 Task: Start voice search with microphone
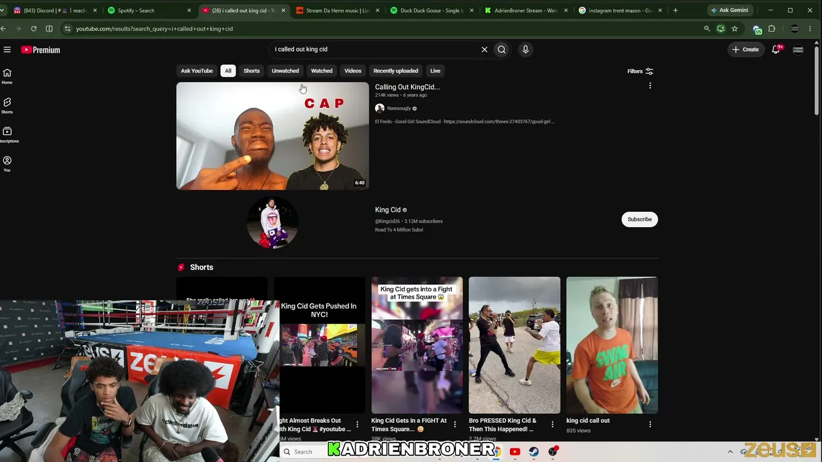click(525, 49)
